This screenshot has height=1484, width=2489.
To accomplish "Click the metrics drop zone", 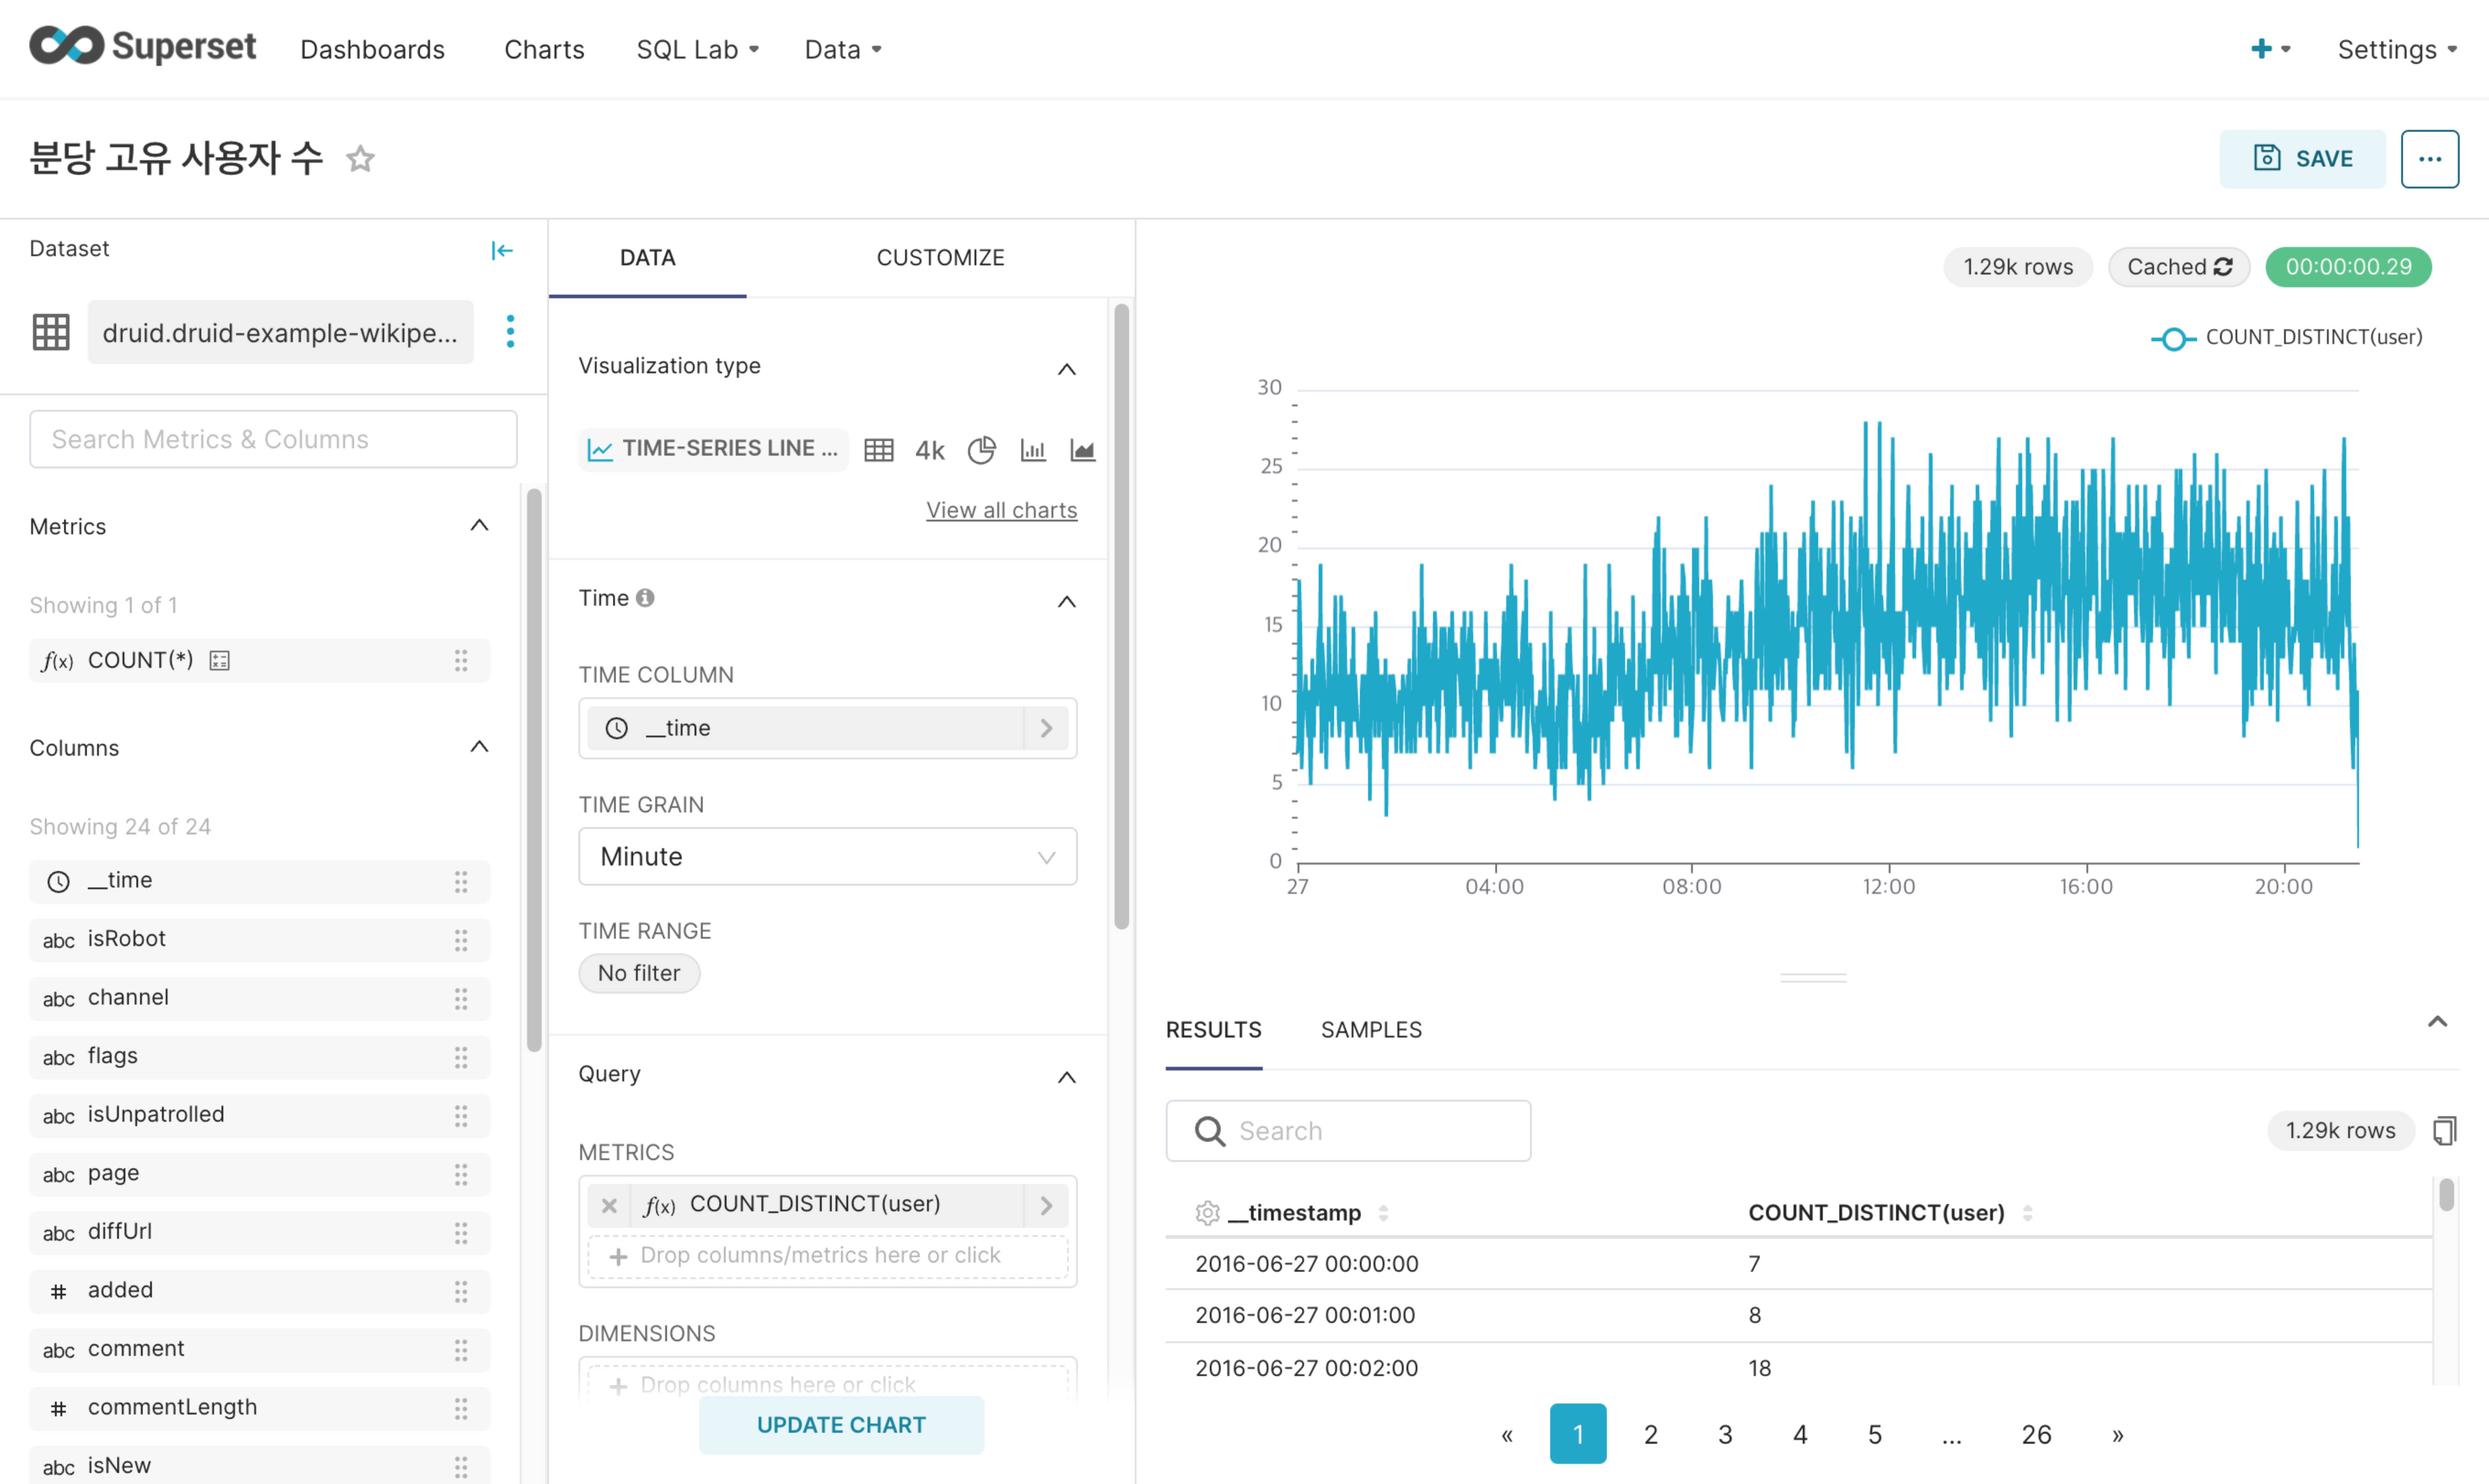I will 827,1256.
